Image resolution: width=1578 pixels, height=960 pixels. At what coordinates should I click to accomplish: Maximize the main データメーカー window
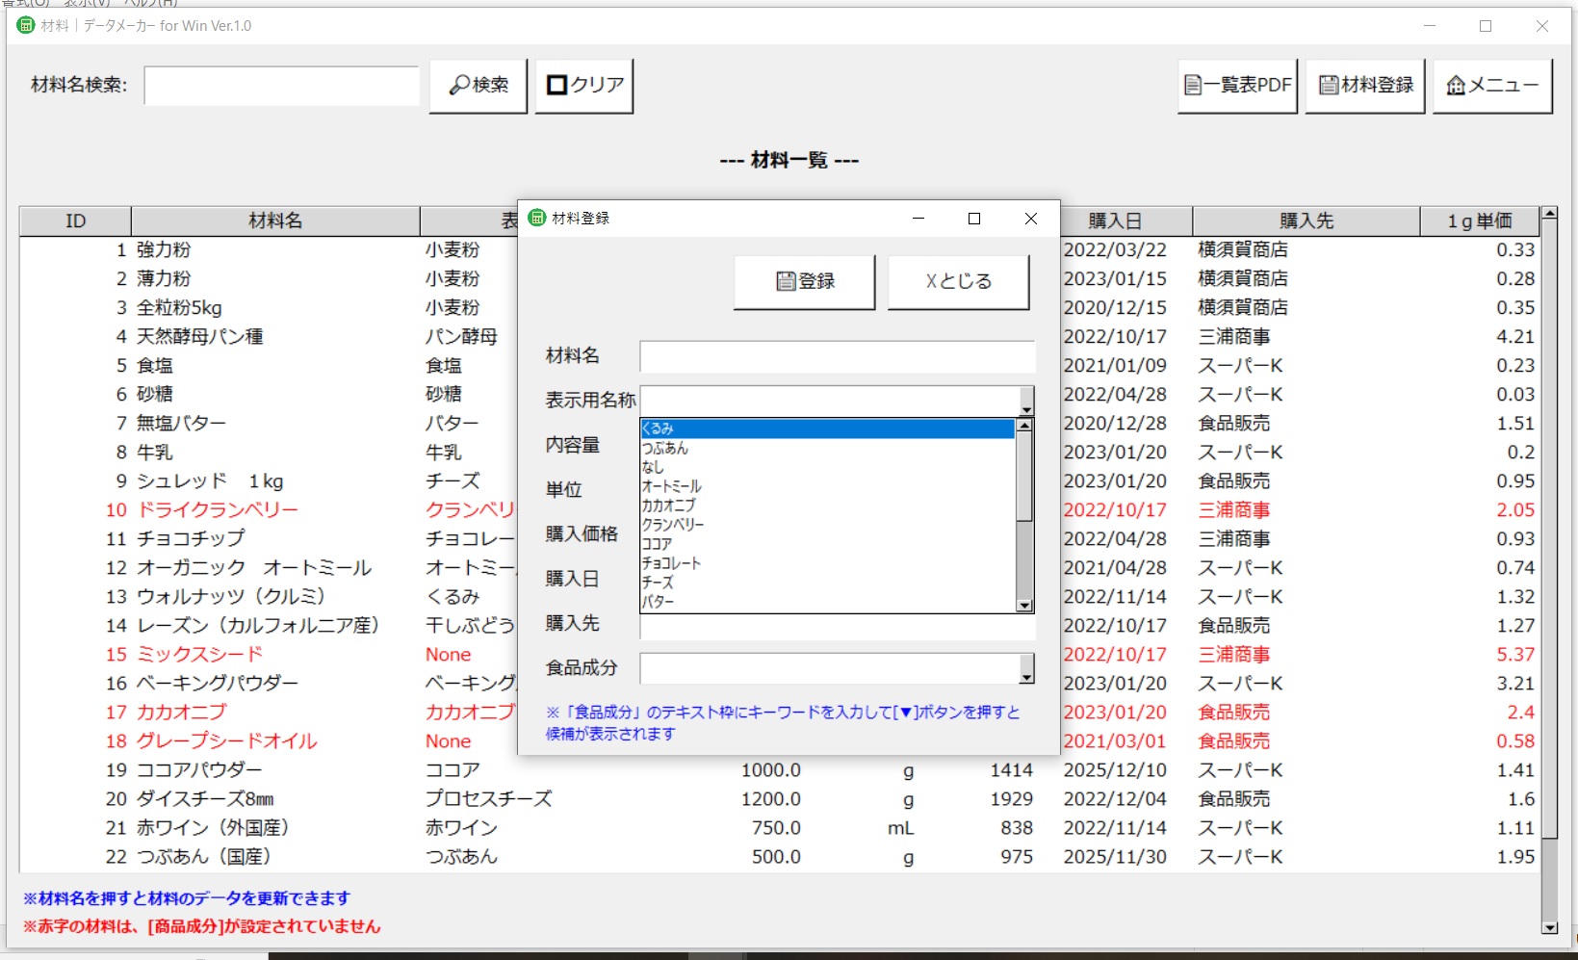pyautogui.click(x=1486, y=26)
